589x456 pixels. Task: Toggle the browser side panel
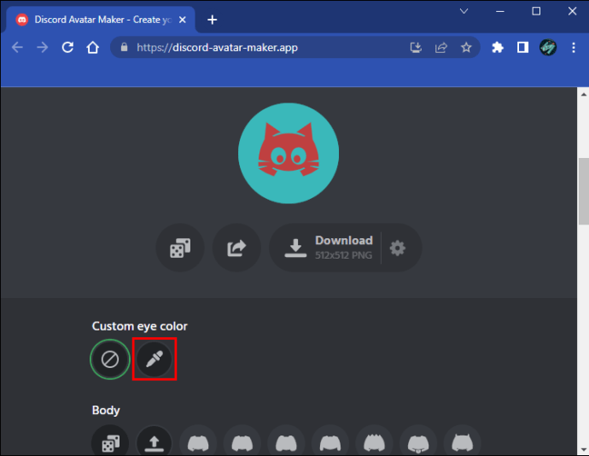522,47
